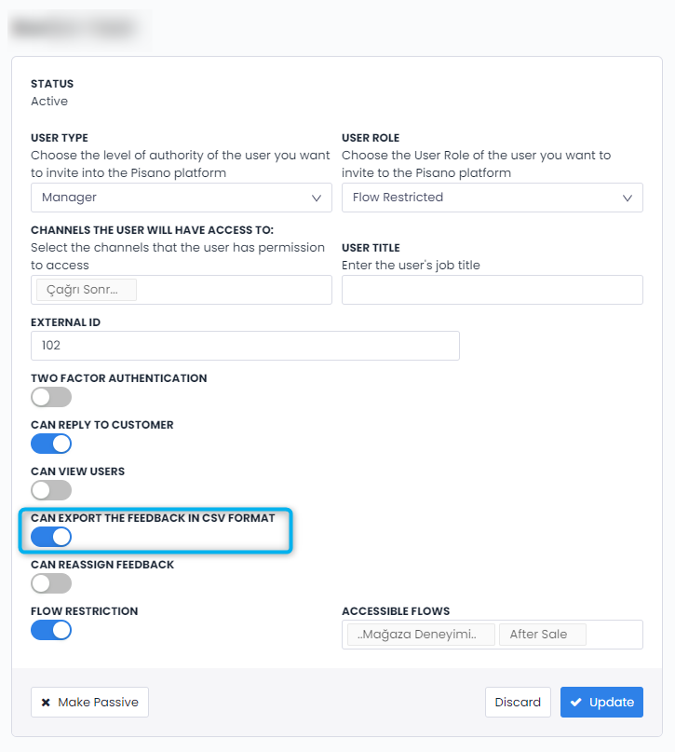Enable the Two Factor Authentication toggle
The width and height of the screenshot is (675, 752).
pyautogui.click(x=50, y=397)
